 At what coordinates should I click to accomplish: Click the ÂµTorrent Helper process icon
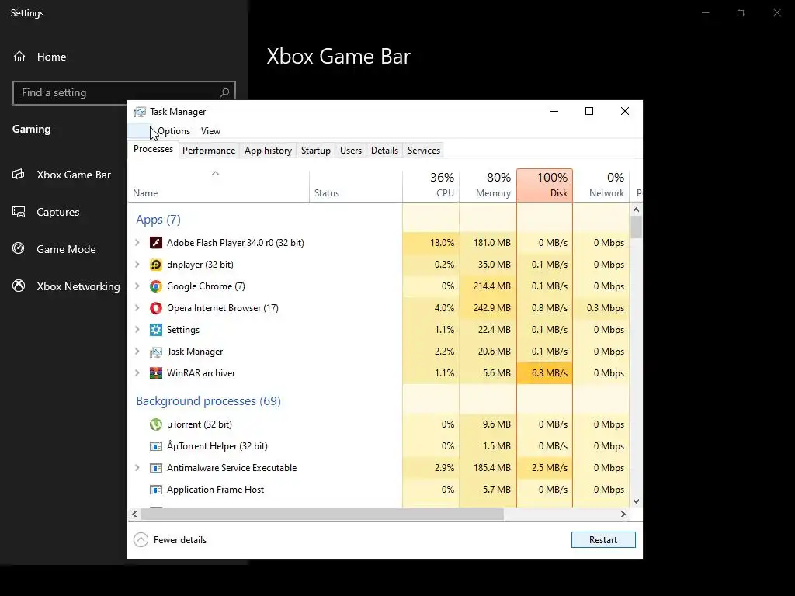click(155, 446)
